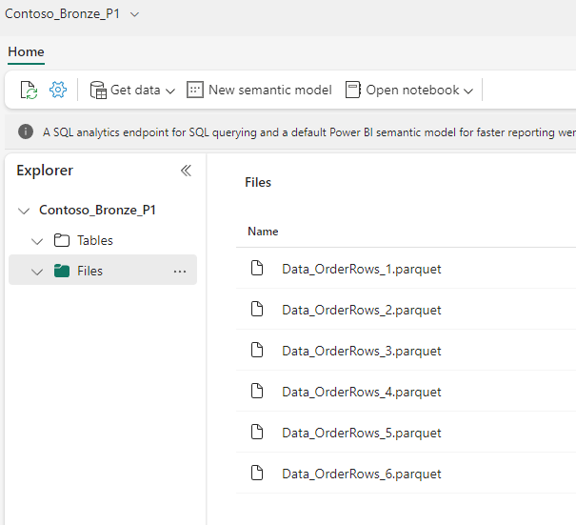Sort by the Name column header
This screenshot has width=576, height=525.
pyautogui.click(x=263, y=232)
